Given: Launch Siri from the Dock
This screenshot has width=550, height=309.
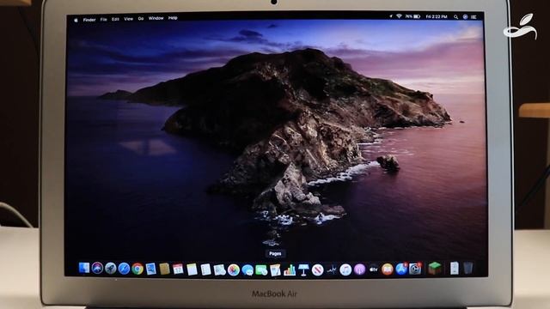Looking at the screenshot, I should coord(97,268).
